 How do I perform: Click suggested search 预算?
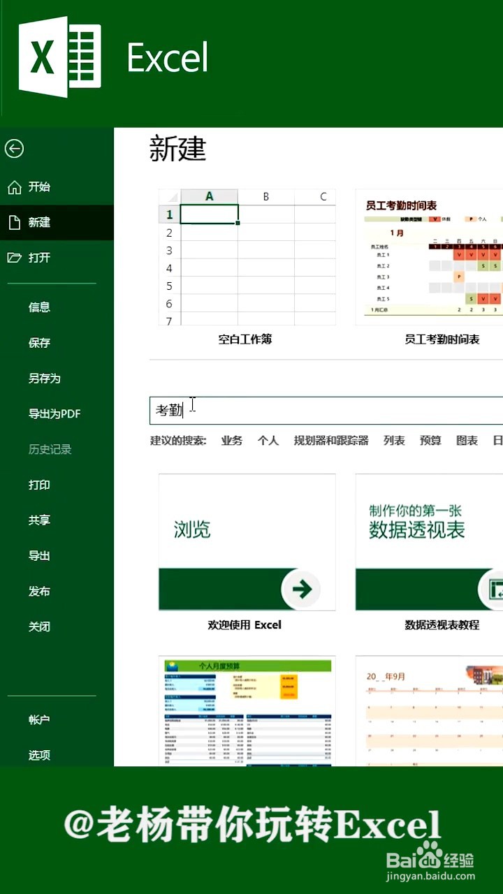(x=430, y=441)
